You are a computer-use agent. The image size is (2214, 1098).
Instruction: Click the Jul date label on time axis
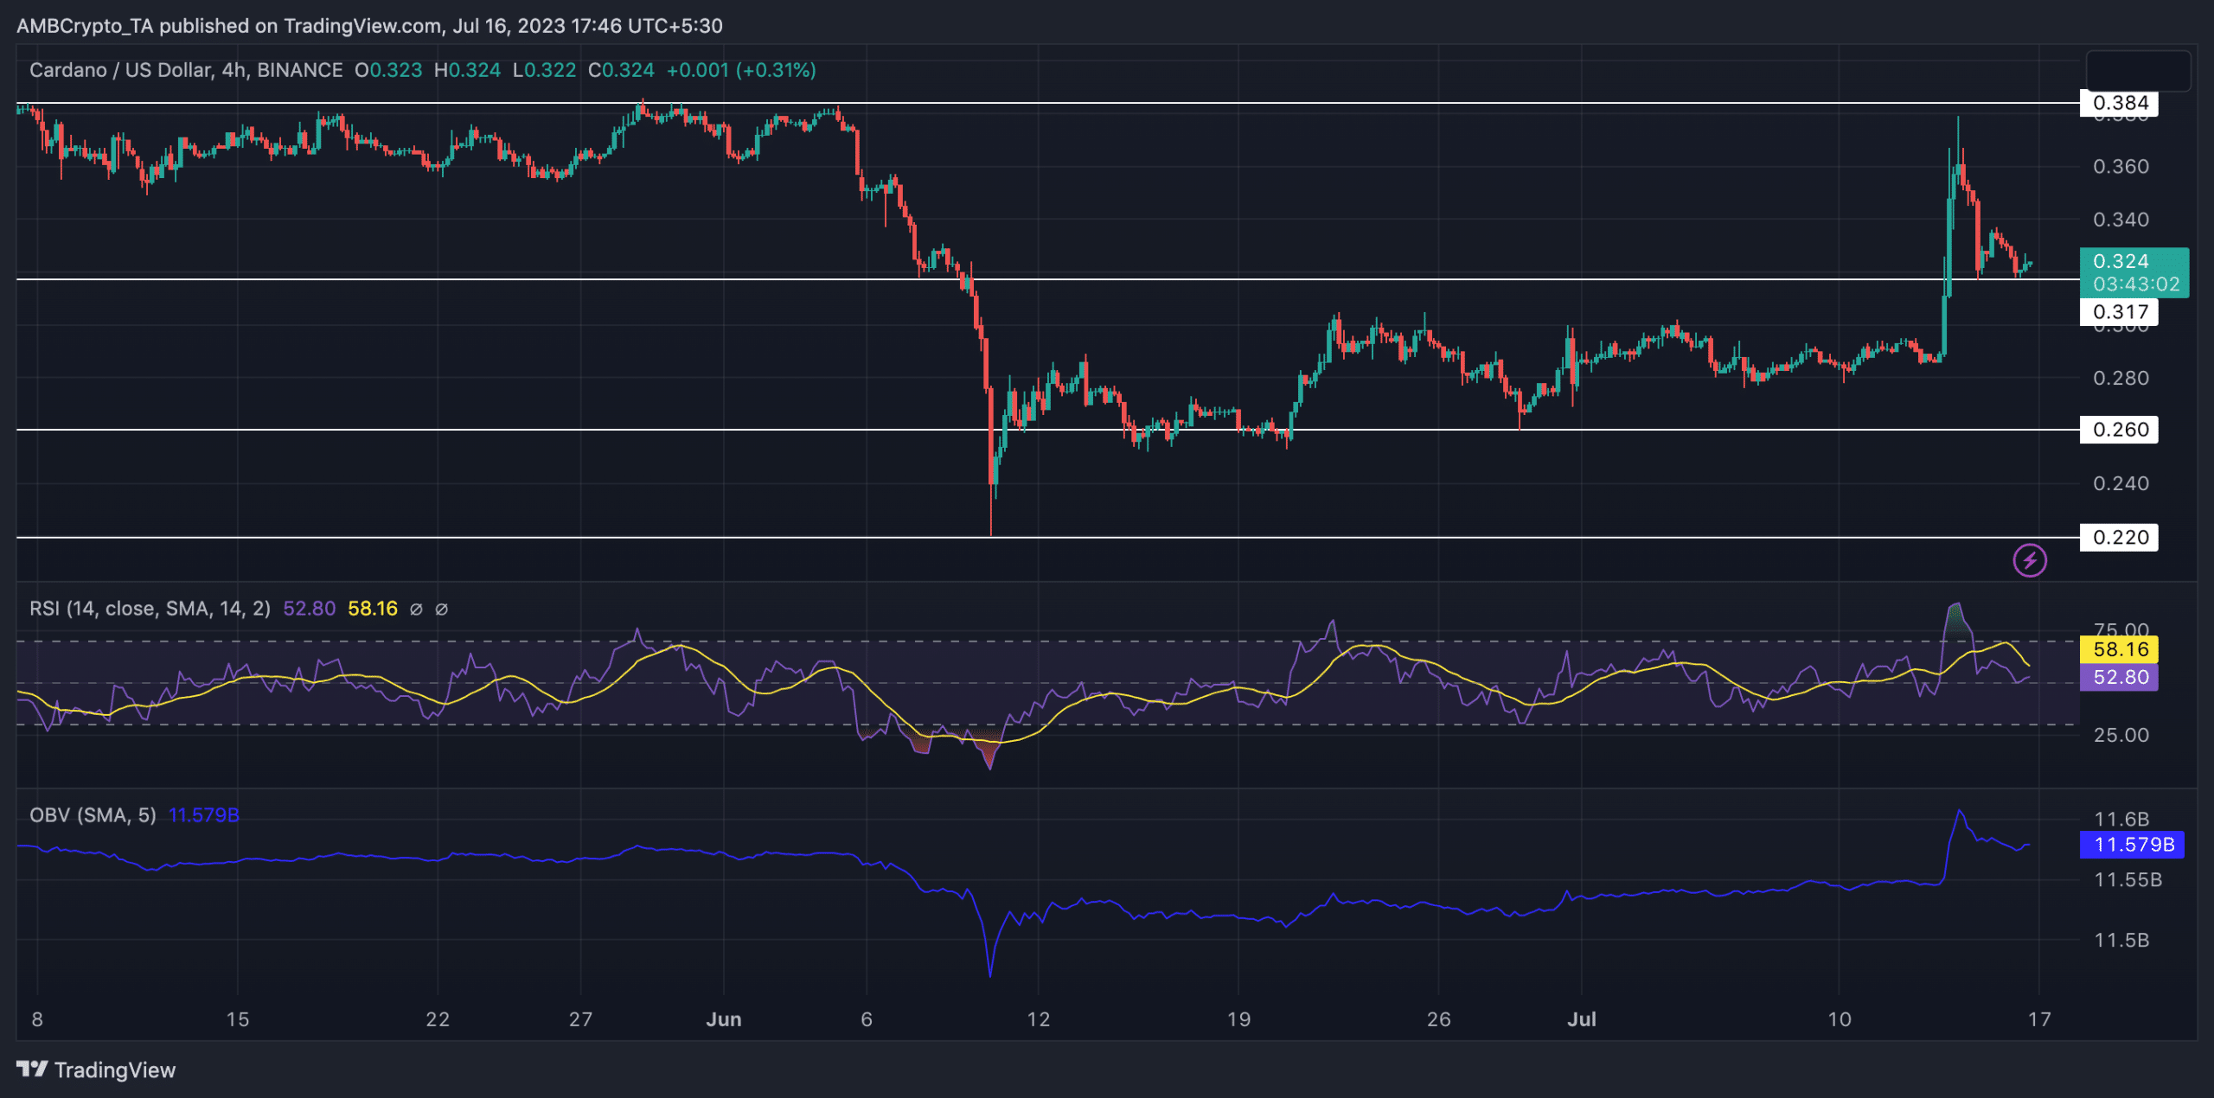pos(1582,1019)
